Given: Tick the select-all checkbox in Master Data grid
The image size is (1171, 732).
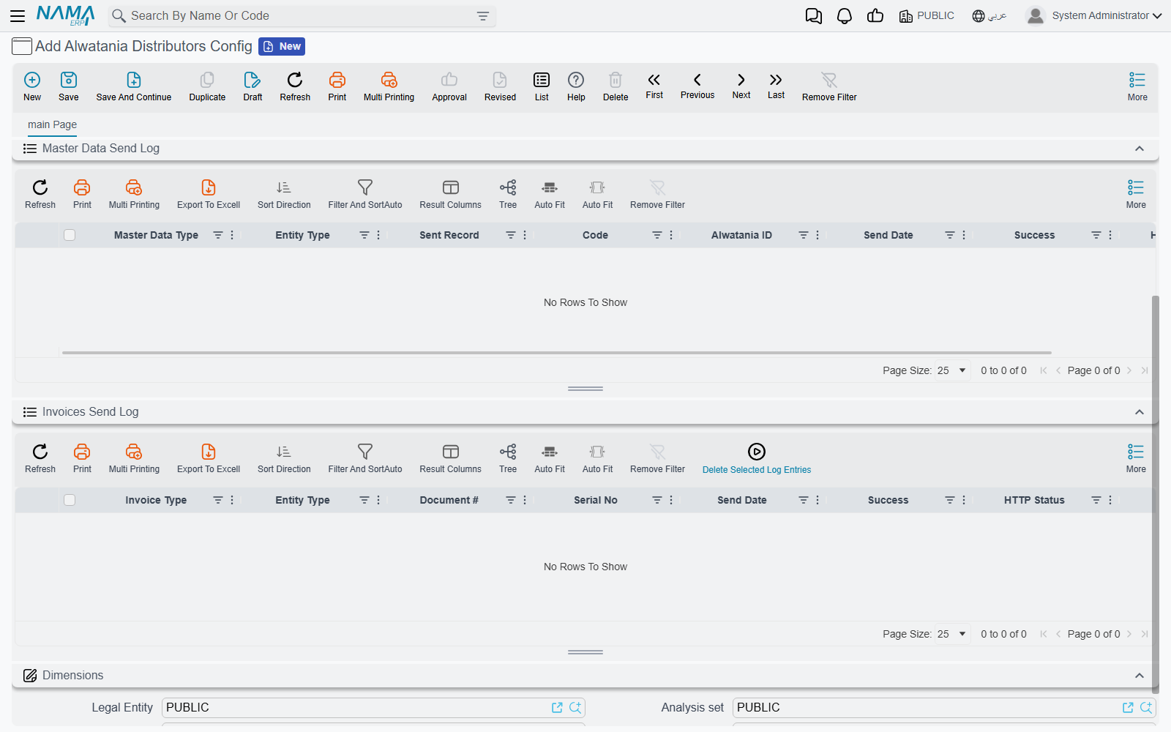Looking at the screenshot, I should click(x=70, y=235).
